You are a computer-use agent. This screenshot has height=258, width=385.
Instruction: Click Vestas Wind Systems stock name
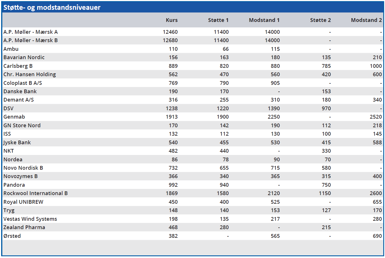click(30, 219)
